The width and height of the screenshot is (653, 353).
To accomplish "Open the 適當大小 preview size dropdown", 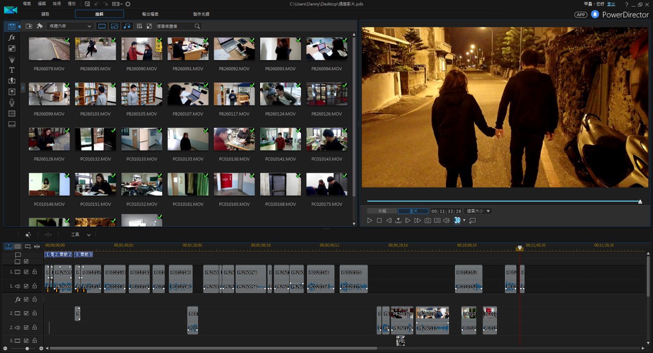I will click(478, 211).
